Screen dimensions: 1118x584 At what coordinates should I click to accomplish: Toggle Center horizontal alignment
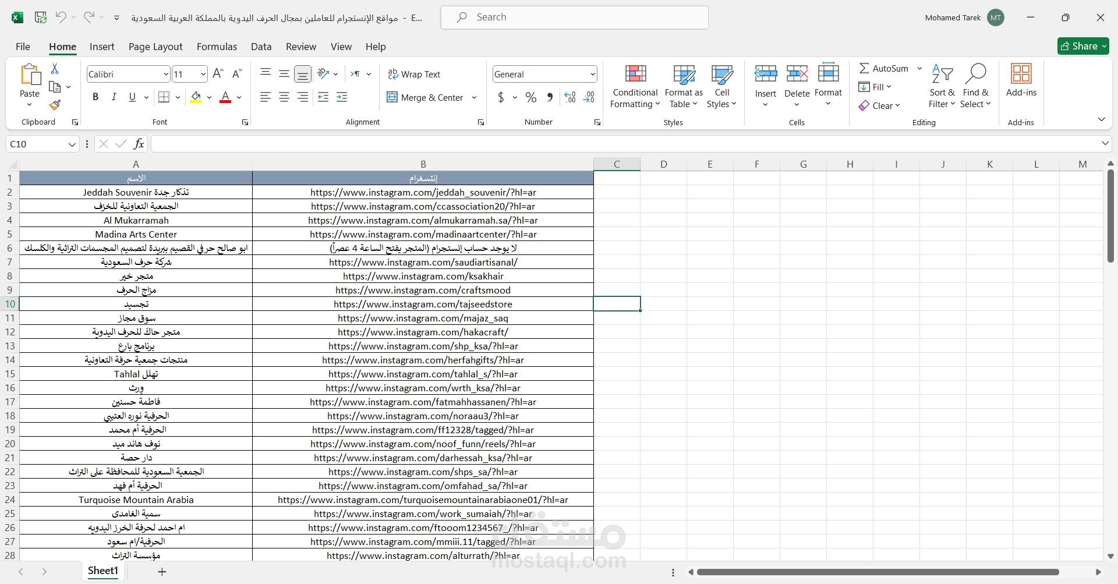(284, 97)
